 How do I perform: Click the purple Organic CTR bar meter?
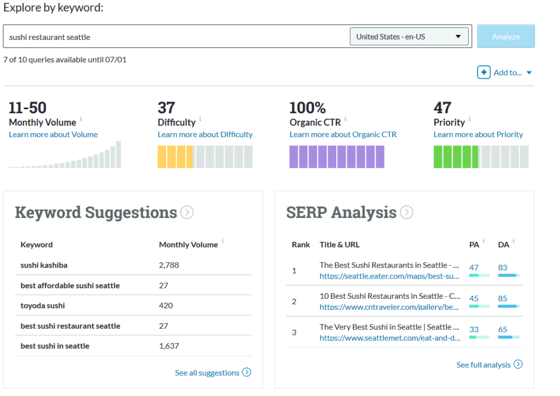coord(337,157)
